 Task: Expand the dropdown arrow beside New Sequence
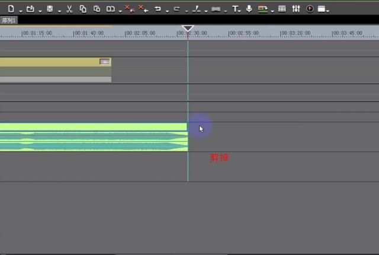coord(20,11)
